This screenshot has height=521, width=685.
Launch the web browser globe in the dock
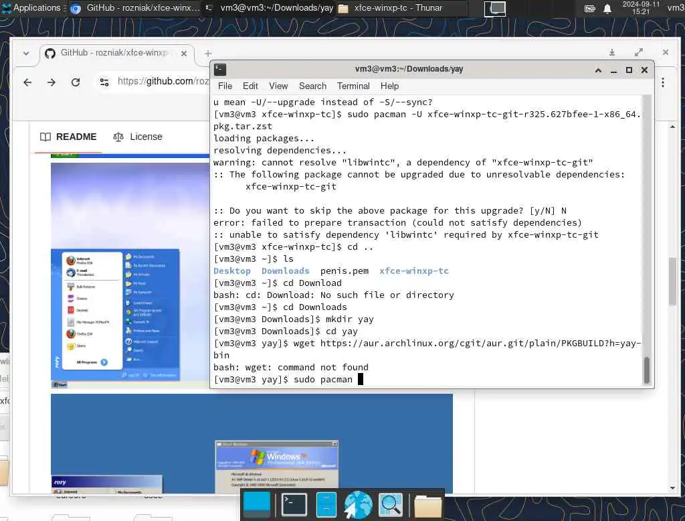click(x=358, y=505)
